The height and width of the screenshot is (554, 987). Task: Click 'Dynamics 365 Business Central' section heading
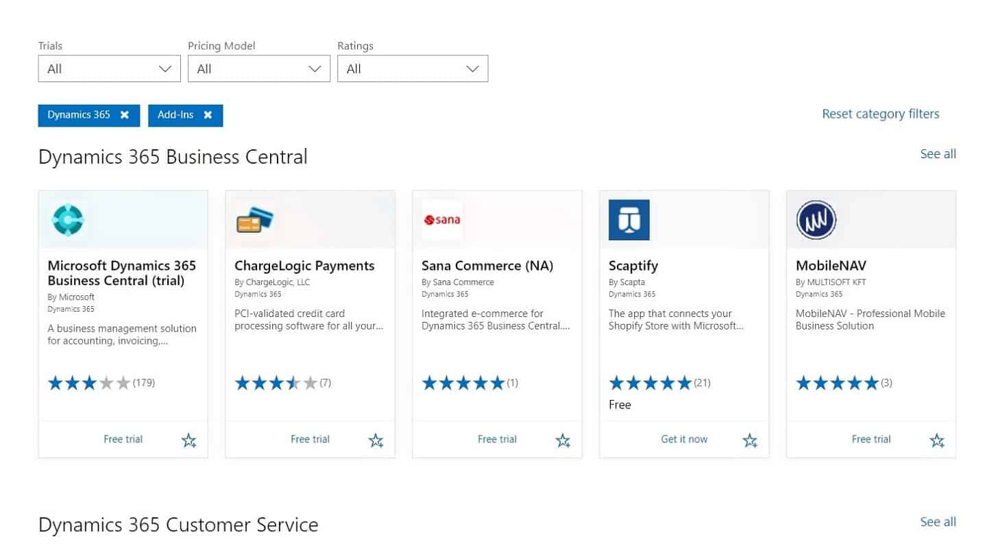pos(173,157)
